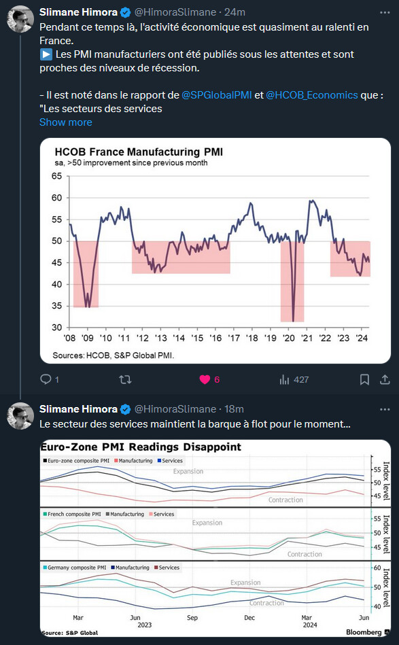The height and width of the screenshot is (645, 399).
Task: Open more options on second tweet
Action: pos(385,409)
